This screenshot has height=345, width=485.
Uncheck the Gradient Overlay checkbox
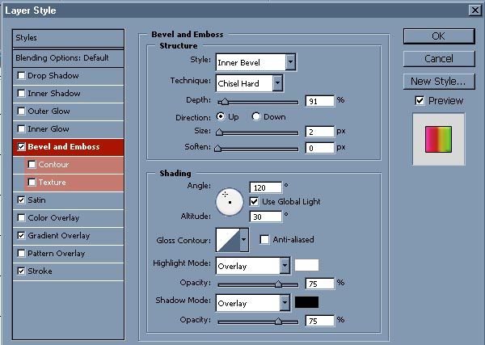(x=21, y=236)
